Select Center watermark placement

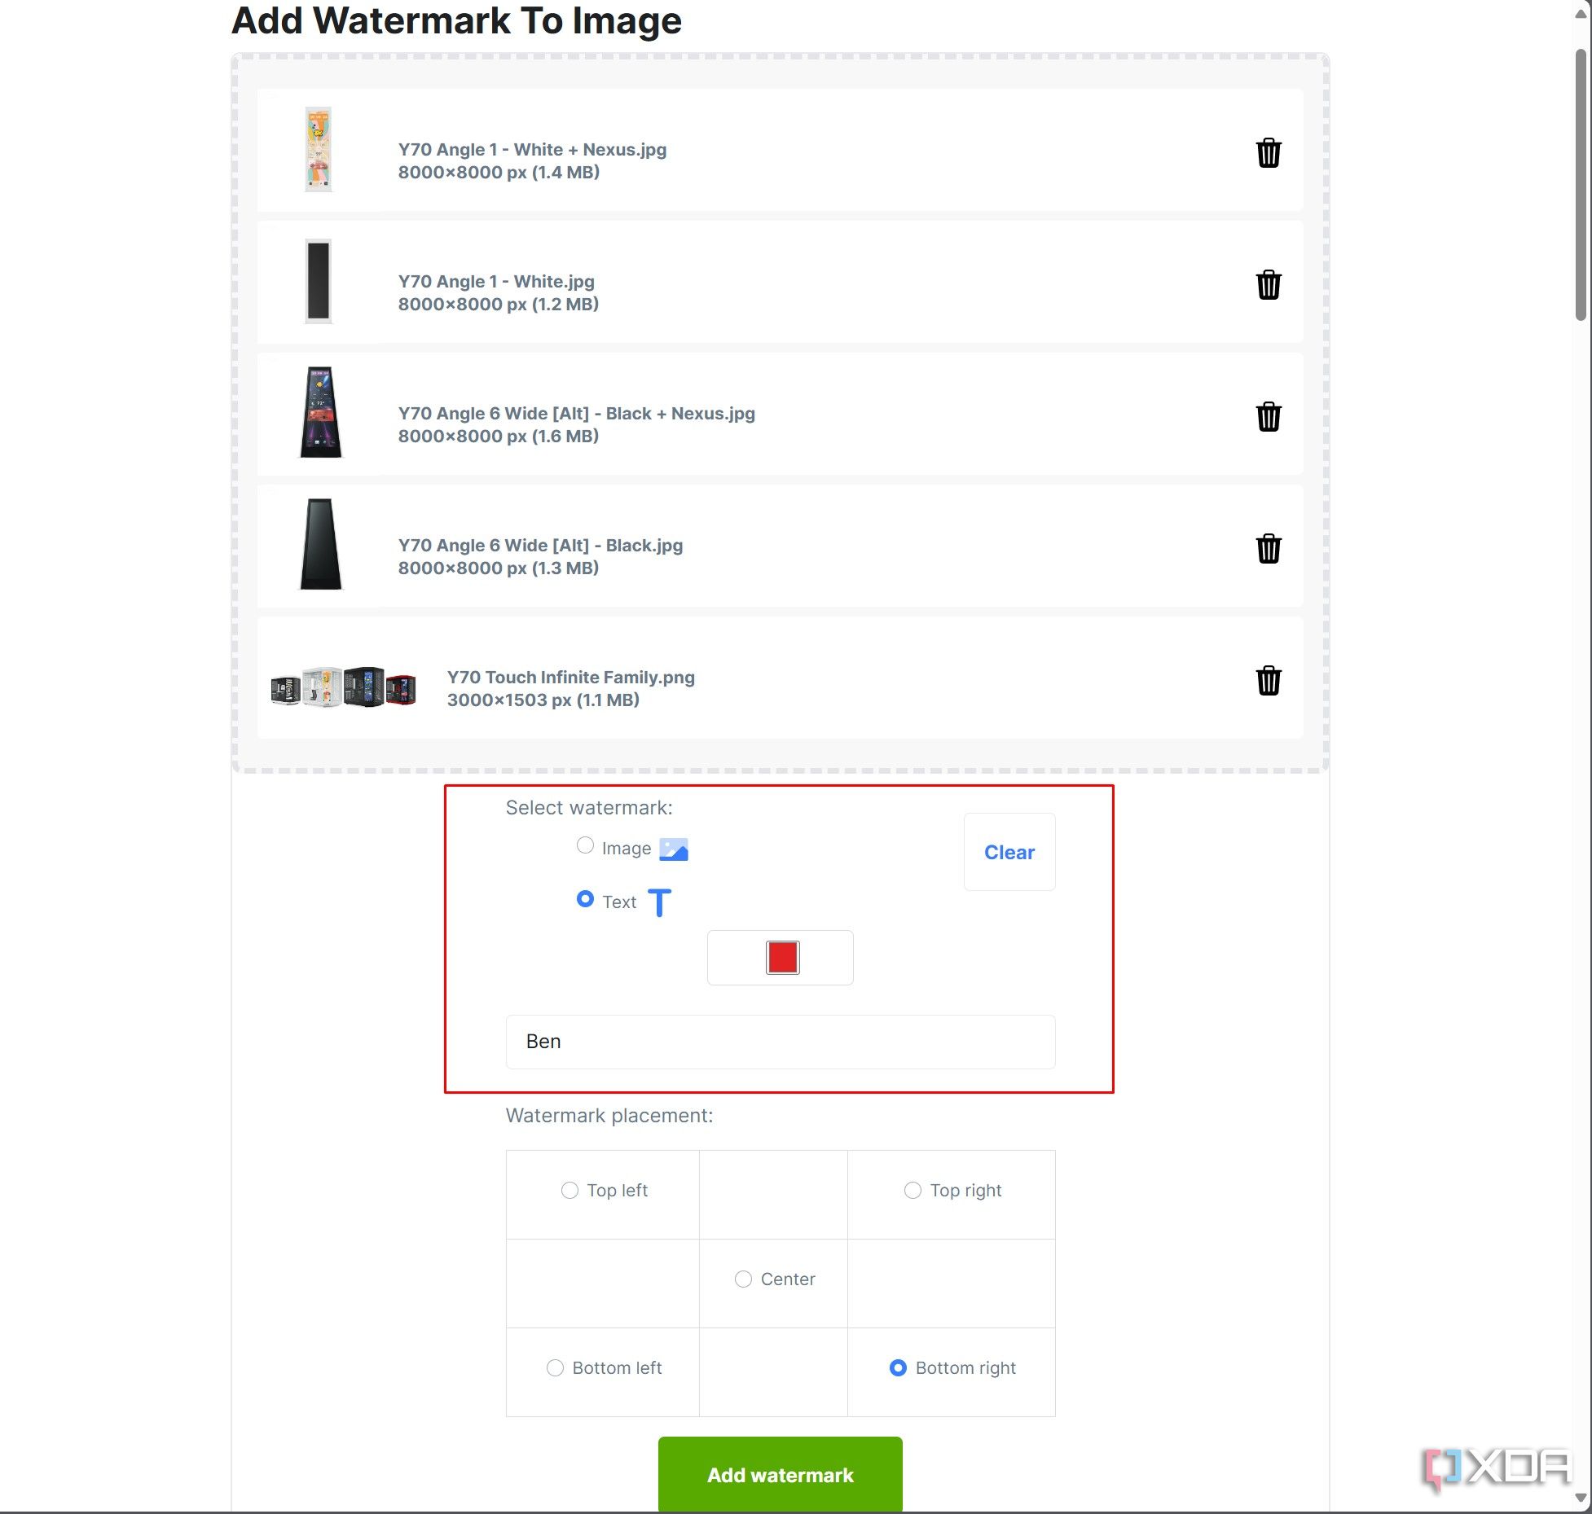[x=745, y=1279]
